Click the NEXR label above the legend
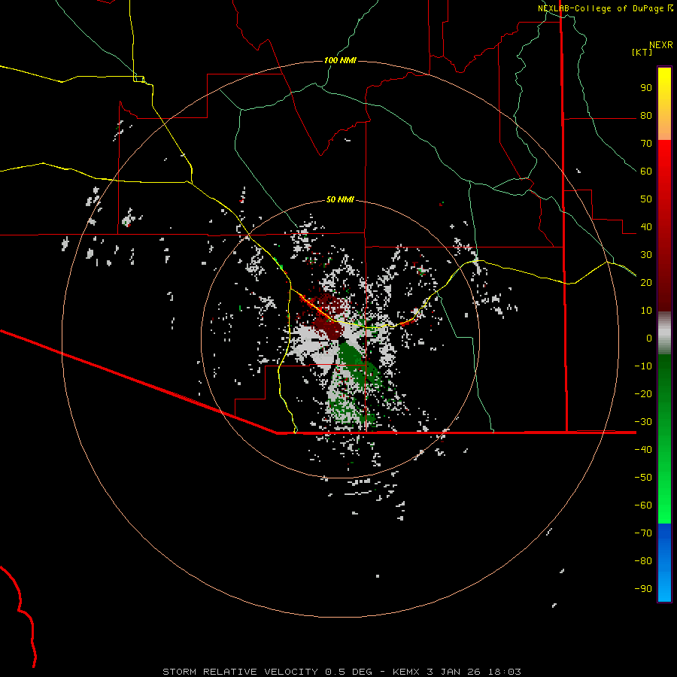The width and height of the screenshot is (677, 677). pos(661,45)
